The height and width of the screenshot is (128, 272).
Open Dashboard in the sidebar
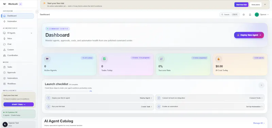(18, 16)
